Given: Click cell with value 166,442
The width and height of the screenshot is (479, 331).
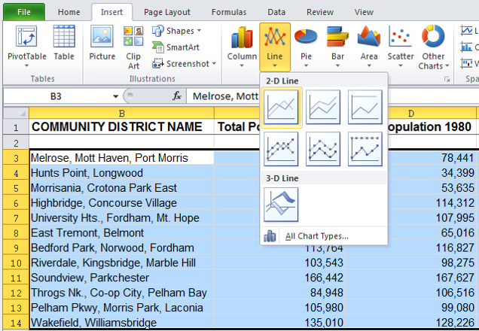Looking at the screenshot, I should 279,278.
